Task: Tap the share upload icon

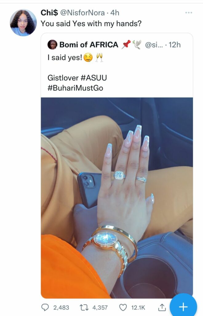Action: click(161, 307)
